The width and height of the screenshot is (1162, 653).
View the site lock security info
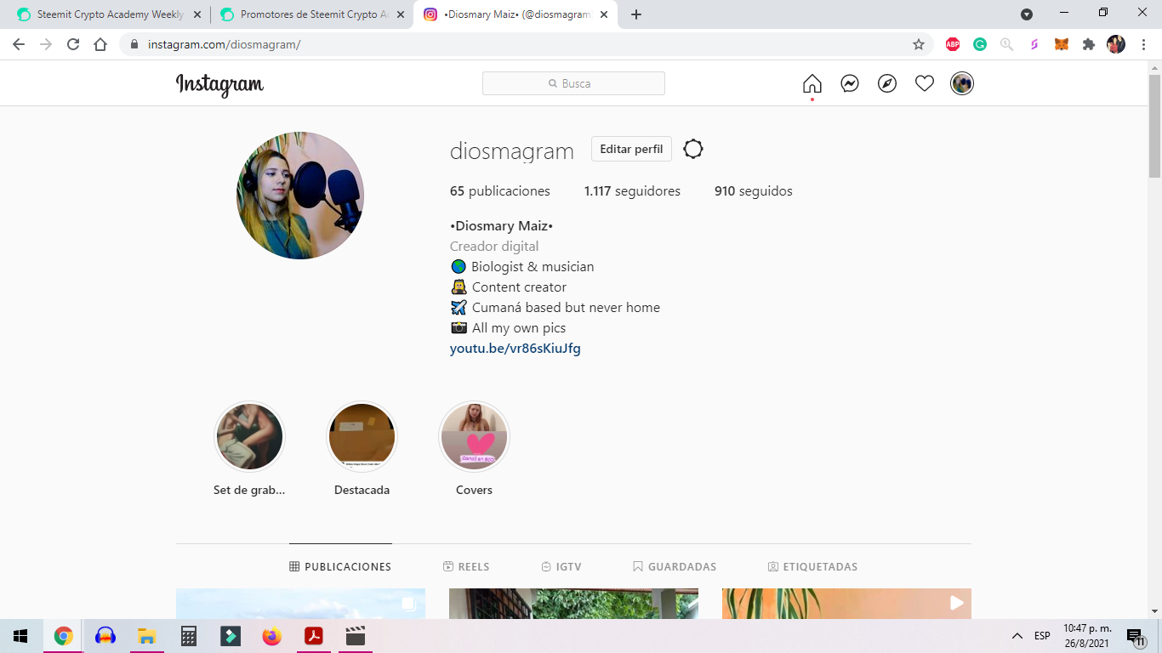tap(134, 44)
